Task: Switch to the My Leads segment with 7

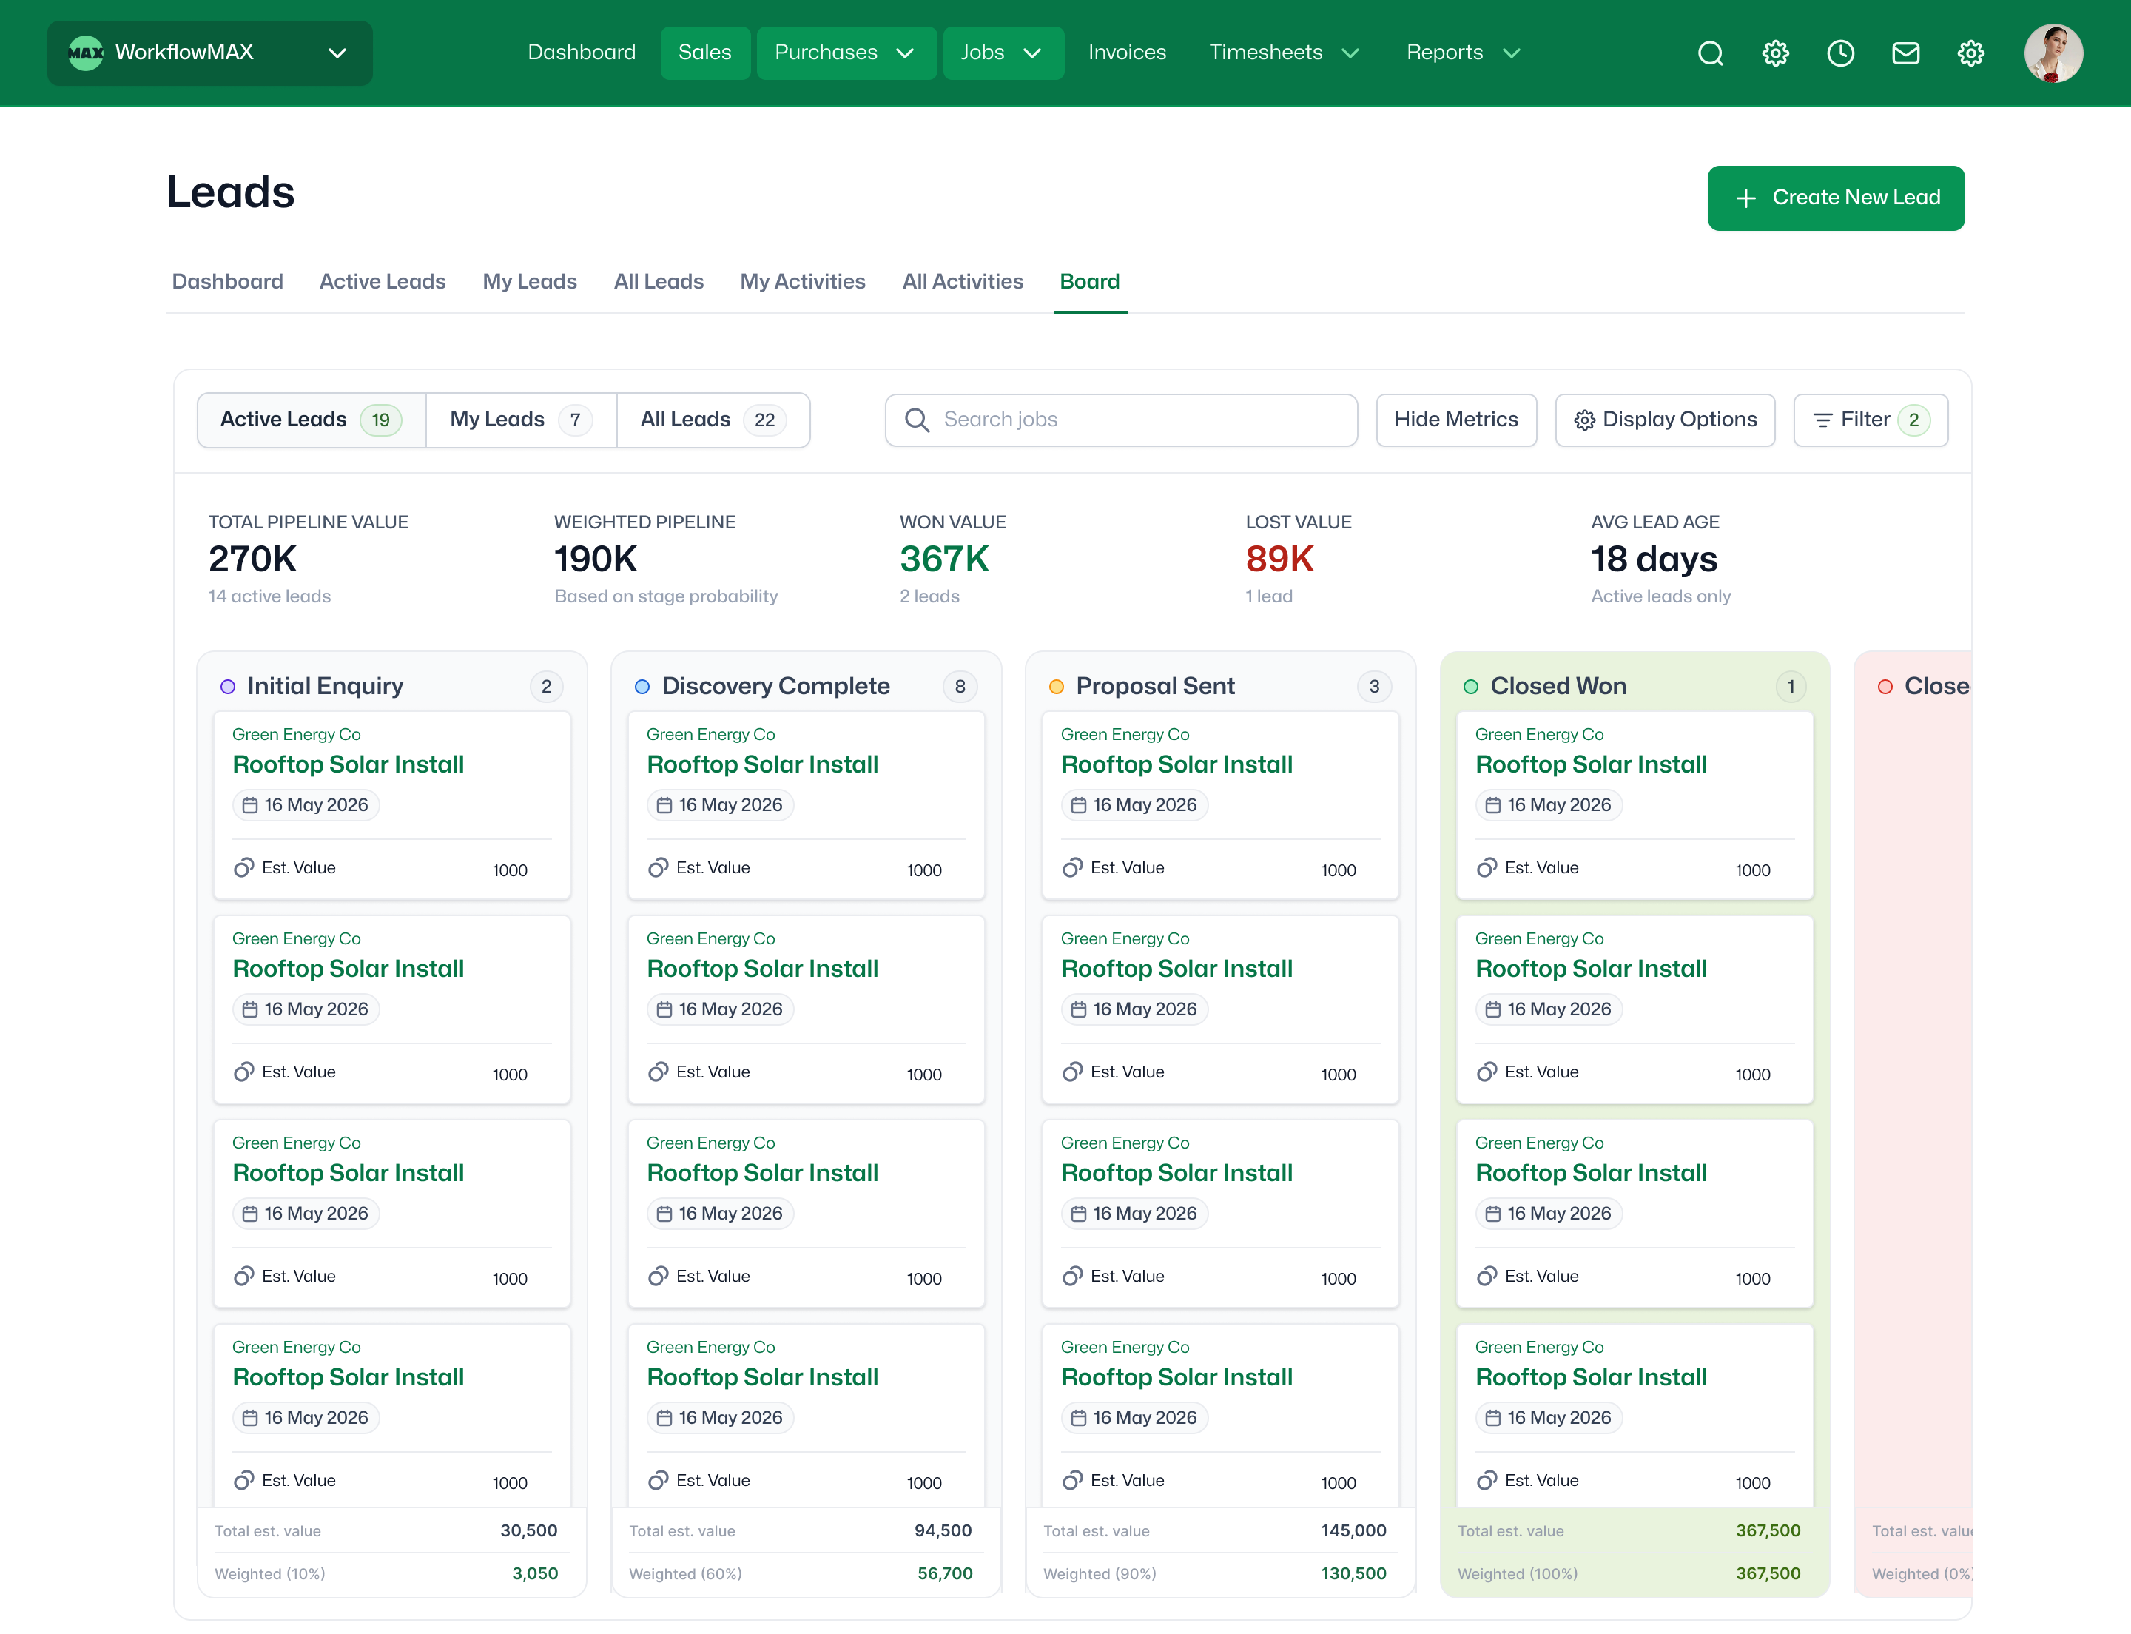Action: tap(522, 420)
